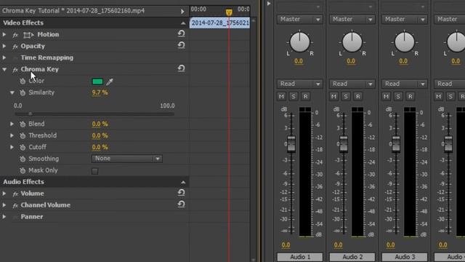Toggle animation stopwatch for Smoothing
The height and width of the screenshot is (262, 465).
(23, 159)
